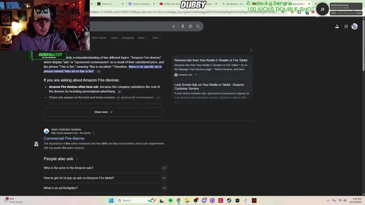Open the AI overview three-dot menu

coord(251,50)
